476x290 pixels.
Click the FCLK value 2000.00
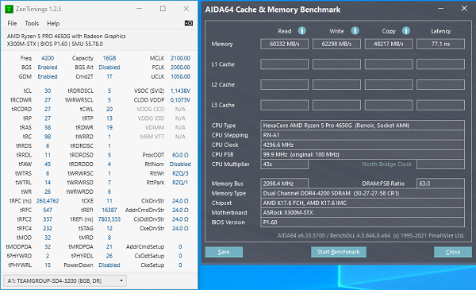tap(180, 68)
